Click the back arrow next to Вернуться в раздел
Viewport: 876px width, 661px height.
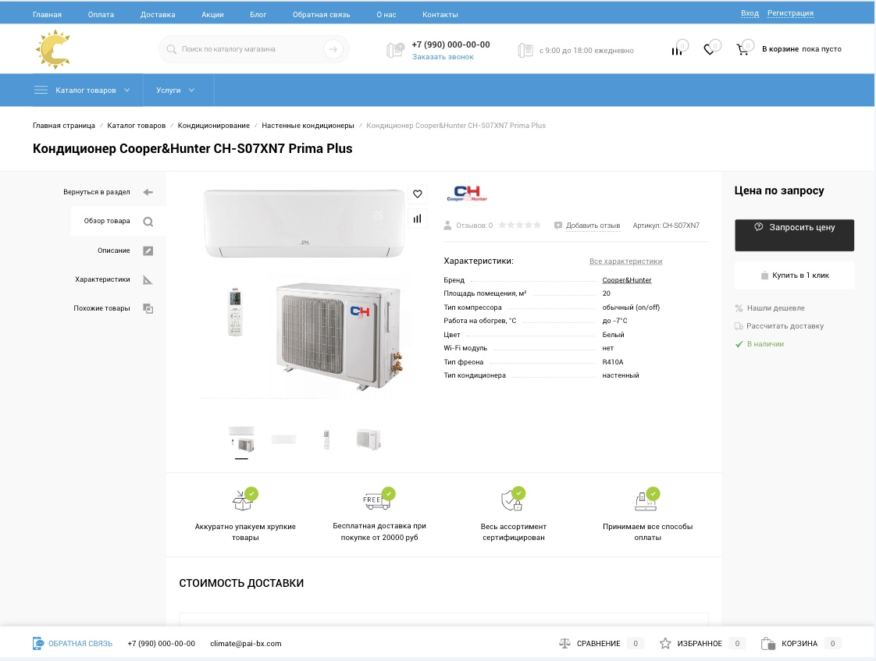tap(148, 192)
